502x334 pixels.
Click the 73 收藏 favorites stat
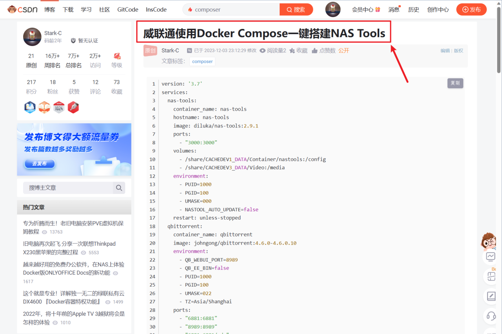point(116,87)
